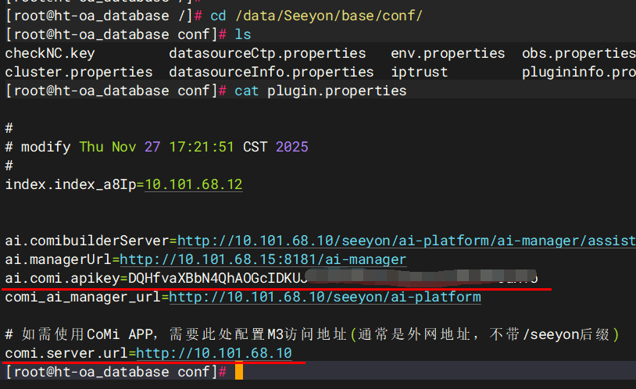Click the 10.101.68.12 IP address link
This screenshot has width=636, height=389.
(194, 184)
